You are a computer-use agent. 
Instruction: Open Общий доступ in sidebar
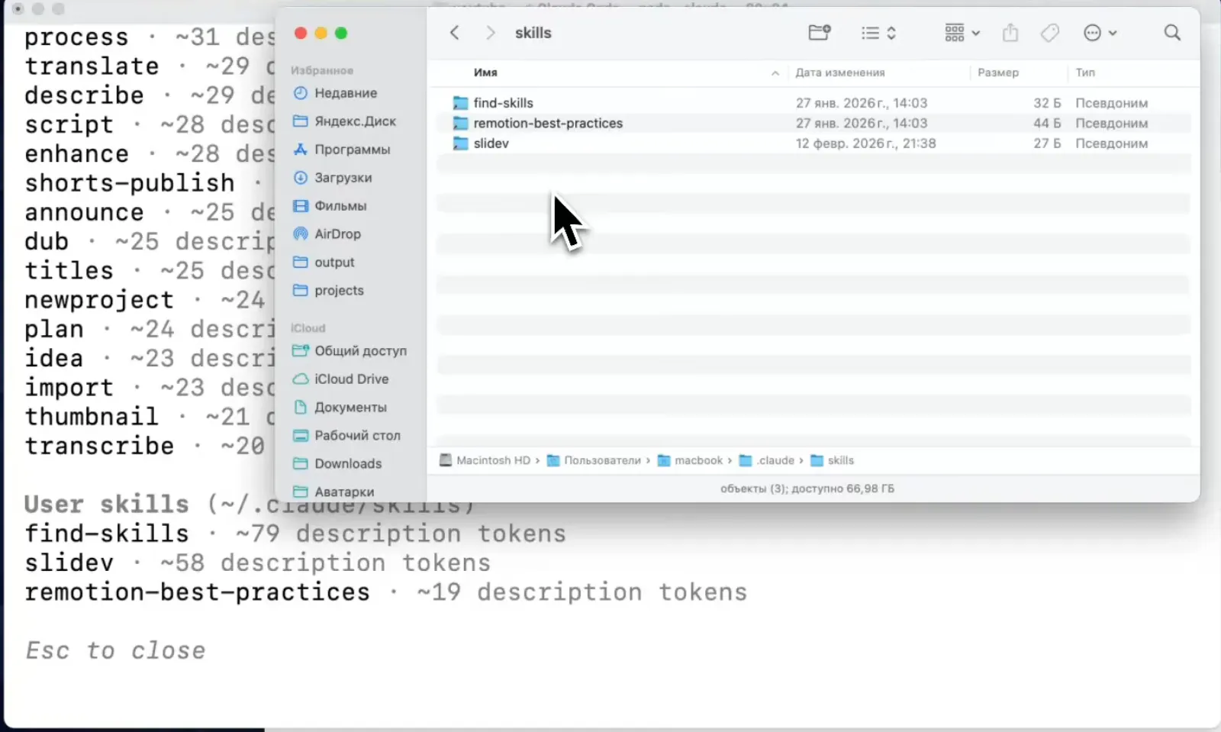tap(350, 351)
